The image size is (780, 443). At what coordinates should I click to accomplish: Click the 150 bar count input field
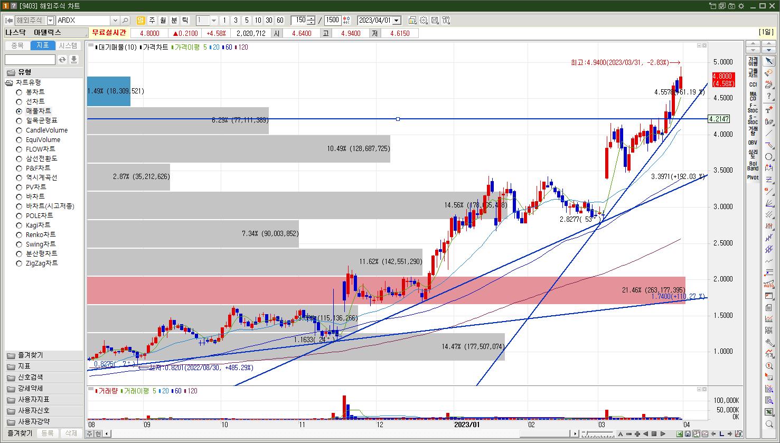pyautogui.click(x=299, y=20)
